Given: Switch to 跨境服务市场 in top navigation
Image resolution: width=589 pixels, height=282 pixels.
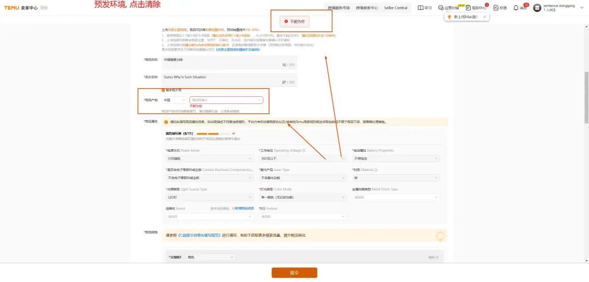Looking at the screenshot, I should (x=339, y=8).
